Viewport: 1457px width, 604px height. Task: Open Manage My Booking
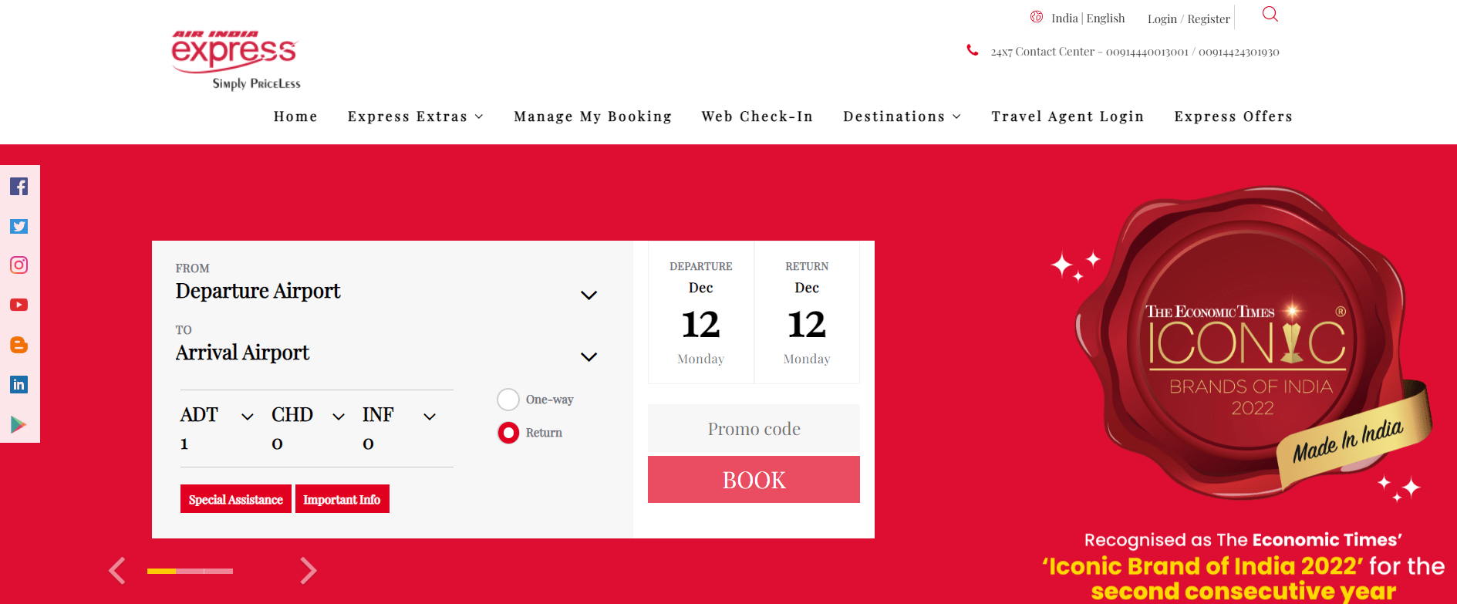coord(592,116)
